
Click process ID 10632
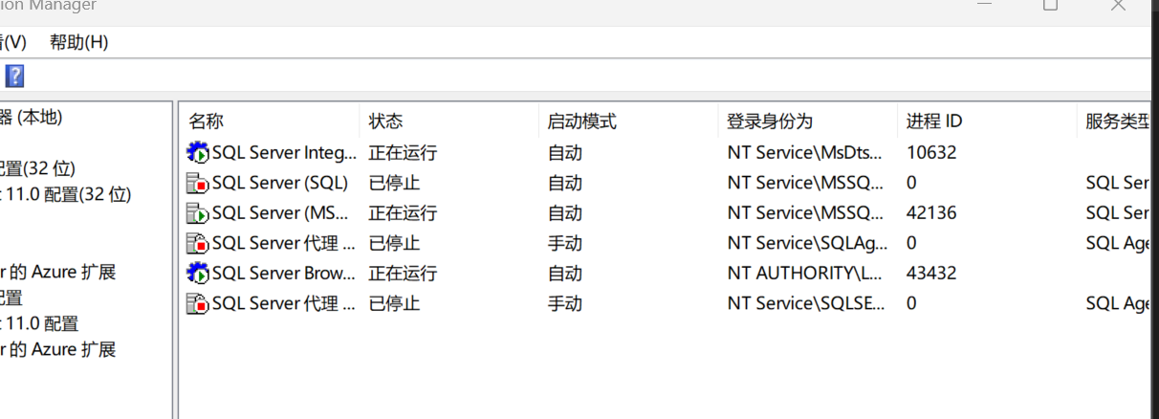[931, 152]
